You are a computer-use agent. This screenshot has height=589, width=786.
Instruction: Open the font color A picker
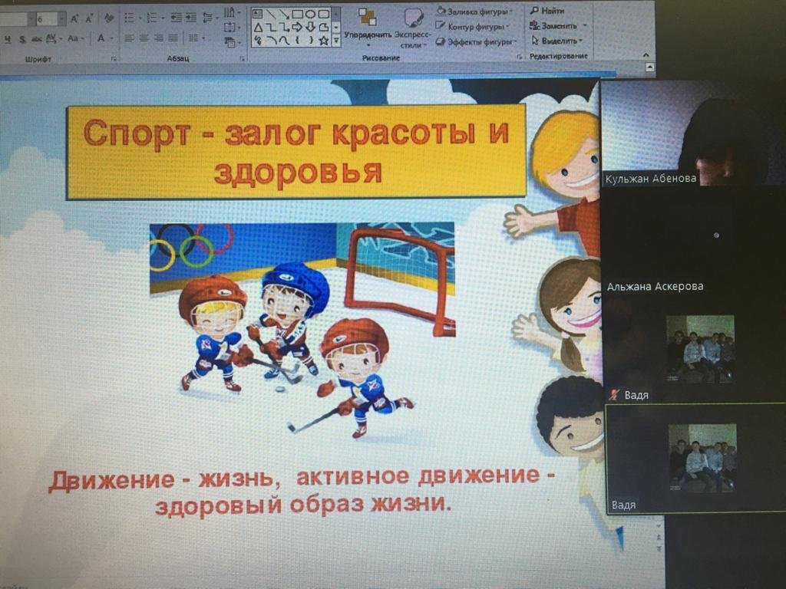click(101, 38)
